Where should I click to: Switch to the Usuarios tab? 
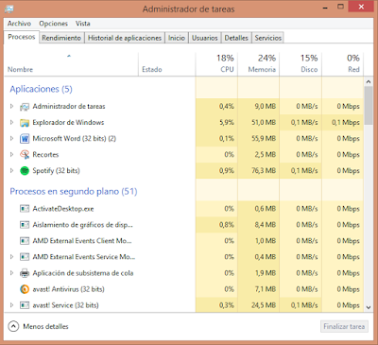[x=205, y=38]
